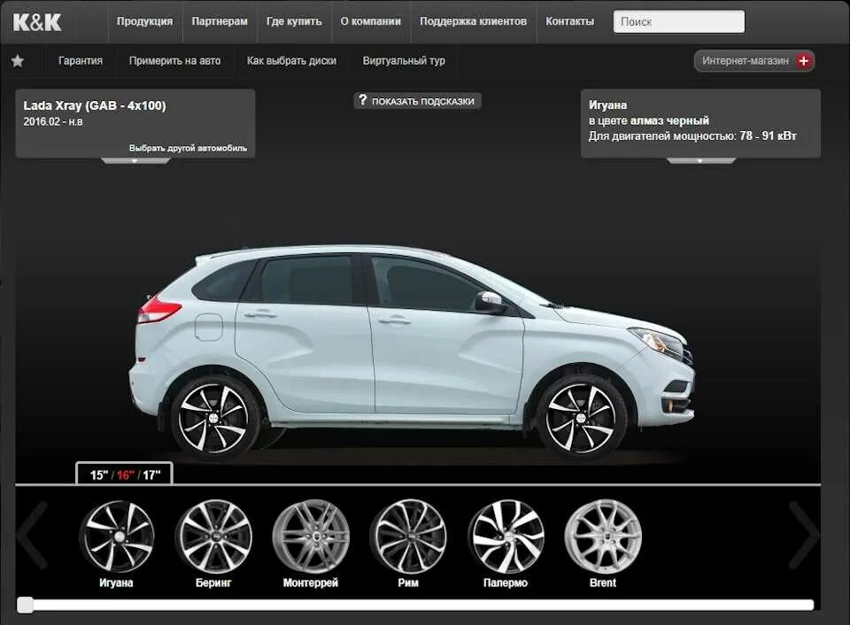
Task: Open Виртуальный тур
Action: 404,61
